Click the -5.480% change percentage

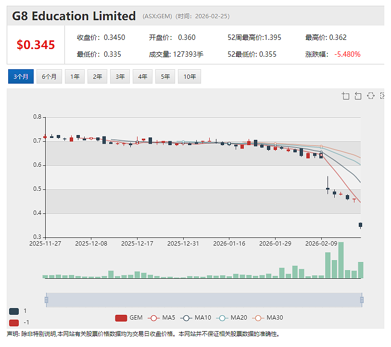347,54
